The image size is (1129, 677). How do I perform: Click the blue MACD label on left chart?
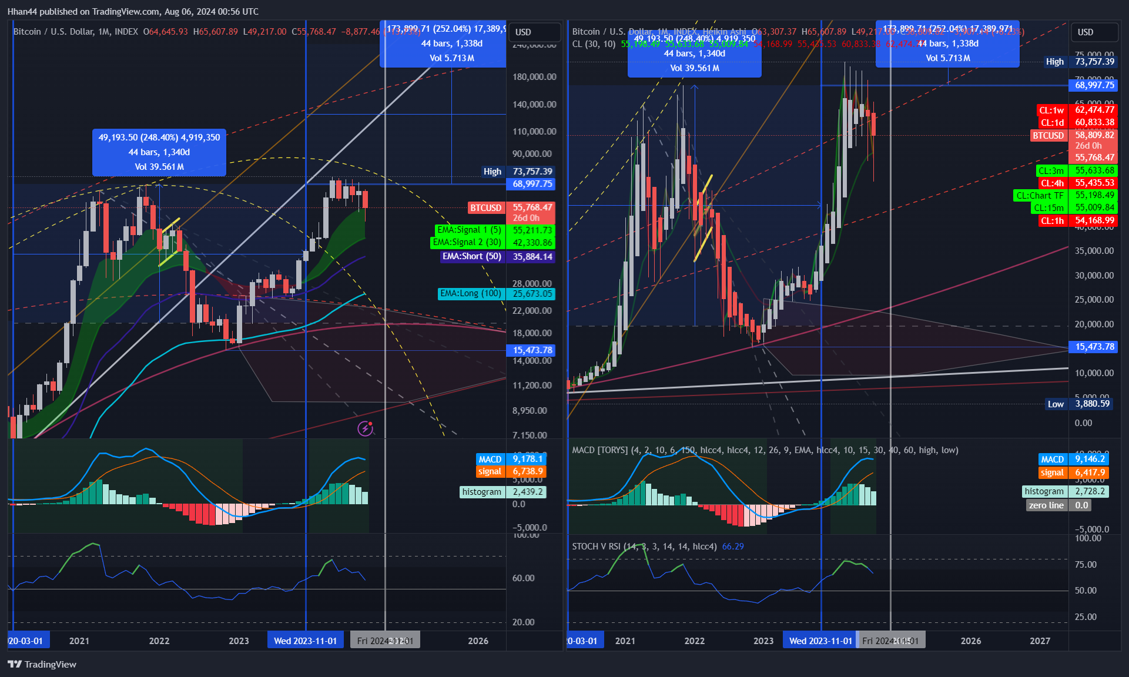coord(490,459)
